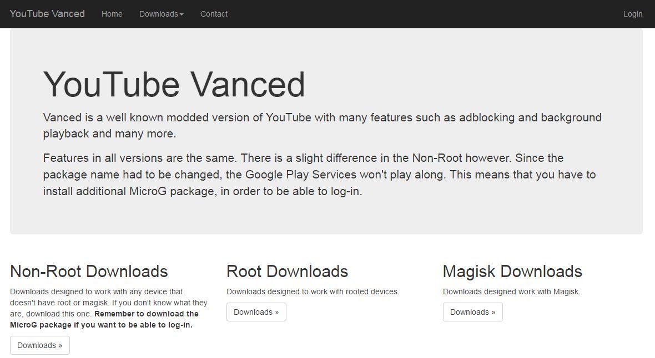655x358 pixels.
Task: Click the Login link in navbar
Action: [632, 14]
